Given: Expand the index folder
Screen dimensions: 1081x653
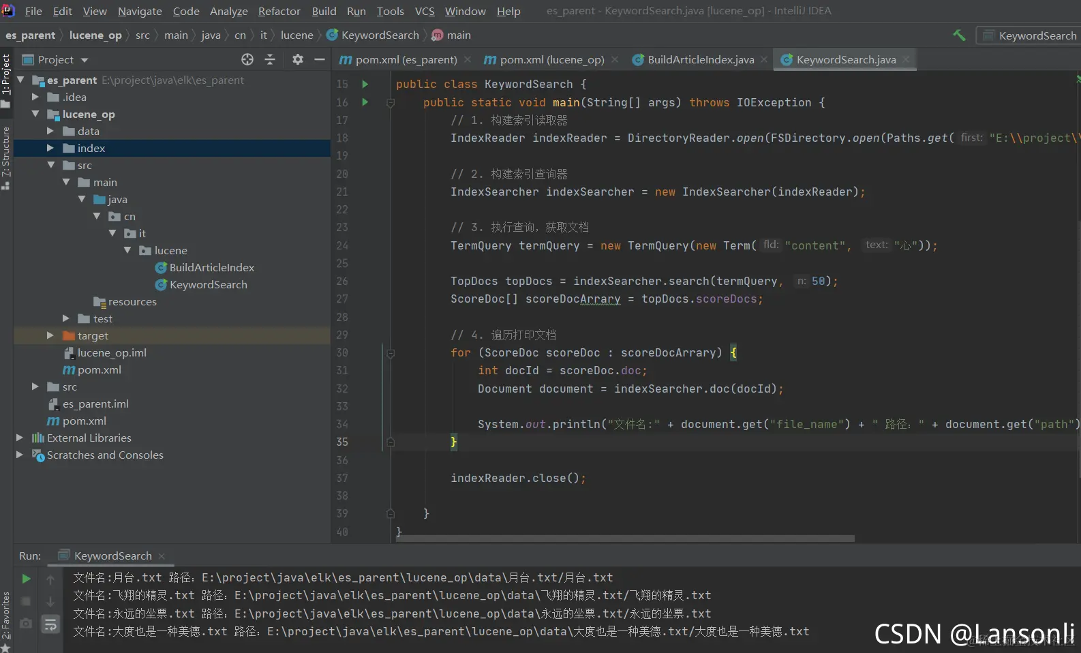Looking at the screenshot, I should coord(50,148).
